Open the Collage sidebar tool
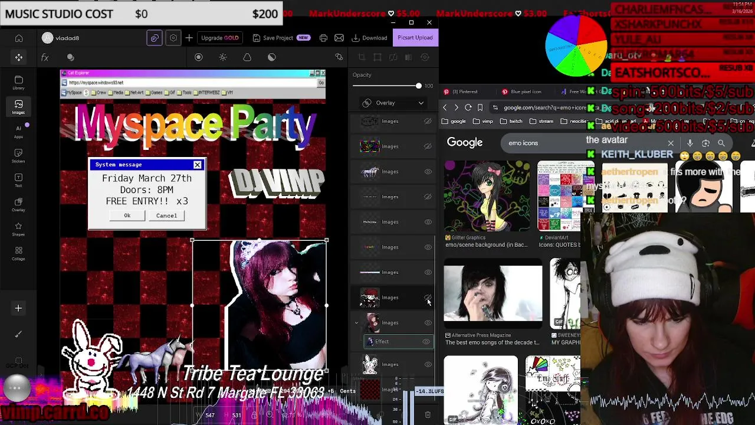 pyautogui.click(x=18, y=253)
